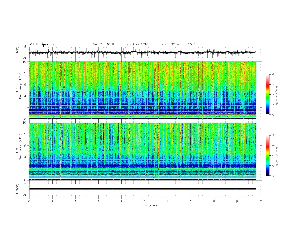293x226 pixels.
Task: Click the "-5" label on ch.1 color bar
Action: click(273, 95)
